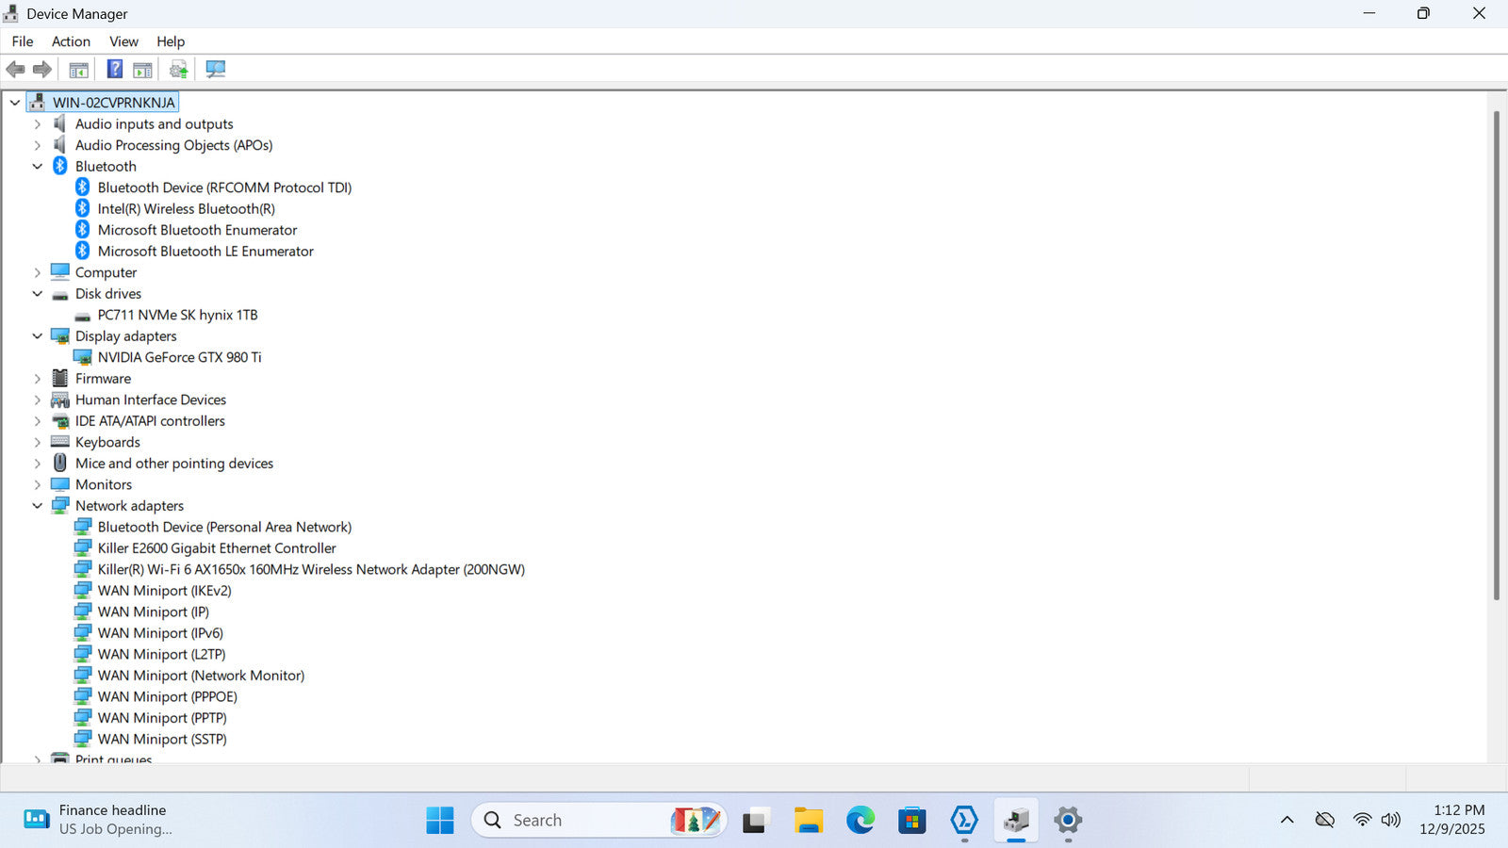Click the Monitors category icon
This screenshot has height=848, width=1508.
click(60, 484)
